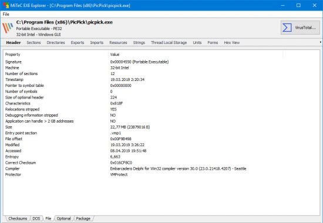The width and height of the screenshot is (323, 223).
Task: Select the DOS bottom tab
Action: pyautogui.click(x=36, y=218)
